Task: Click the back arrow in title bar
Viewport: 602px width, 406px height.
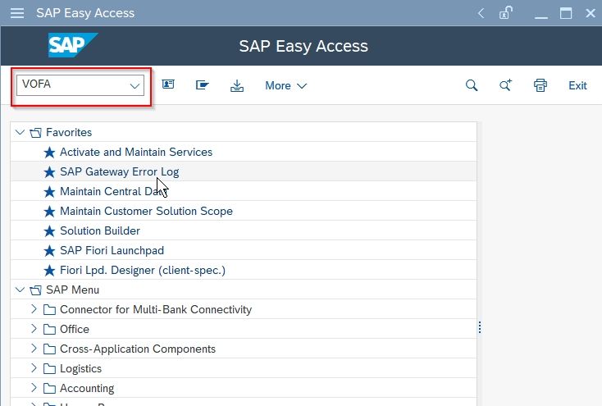Action: [x=481, y=13]
